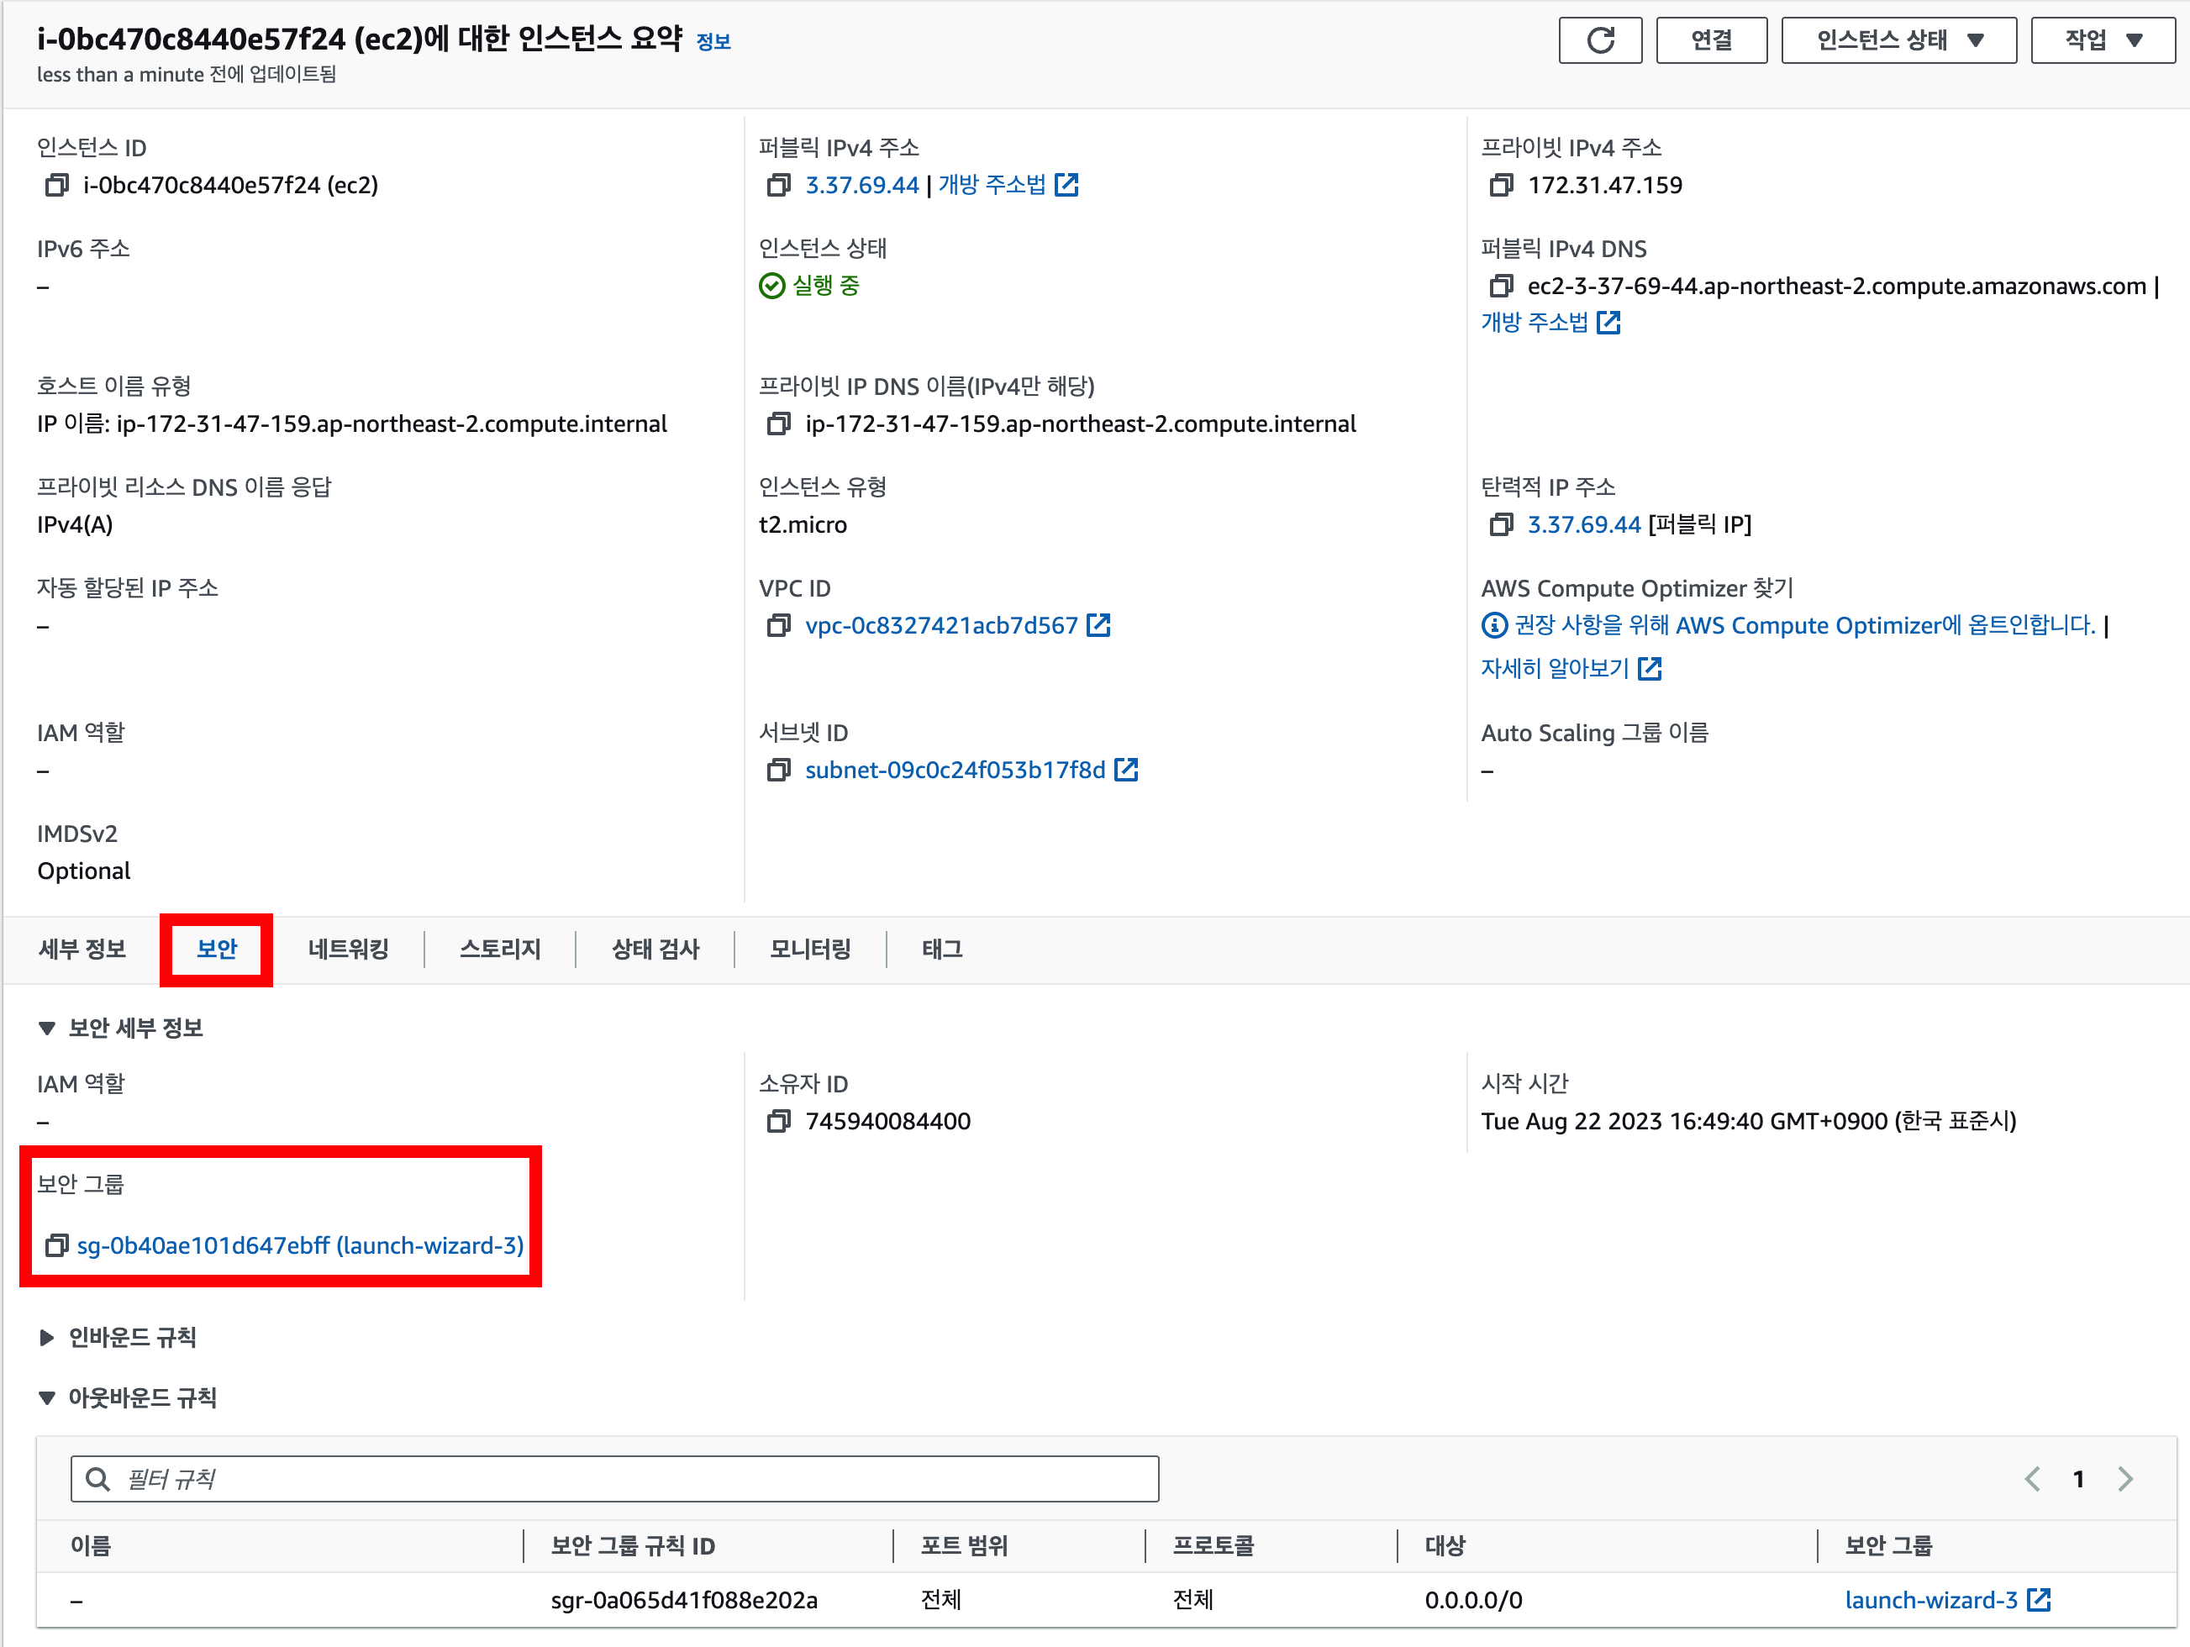The height and width of the screenshot is (1647, 2190).
Task: Switch to the 모니터링 tab
Action: tap(810, 950)
